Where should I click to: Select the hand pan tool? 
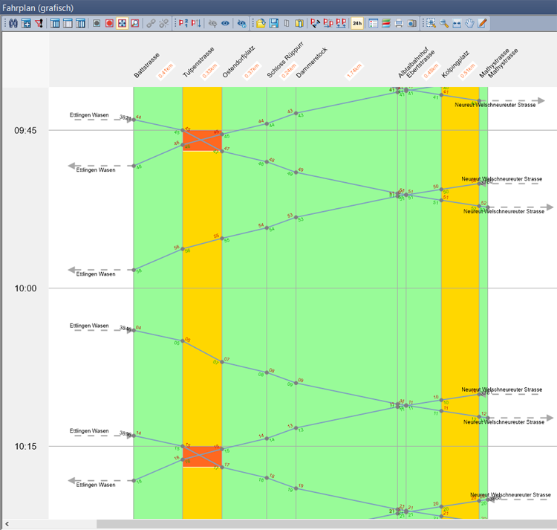(x=469, y=24)
